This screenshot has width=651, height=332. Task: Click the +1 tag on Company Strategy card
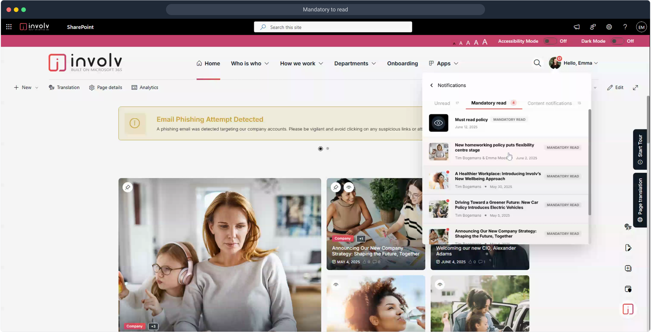pos(361,239)
